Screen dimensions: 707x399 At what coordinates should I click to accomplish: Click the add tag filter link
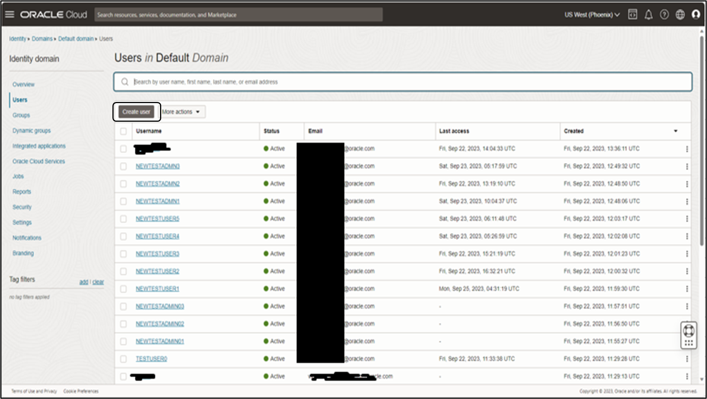84,282
